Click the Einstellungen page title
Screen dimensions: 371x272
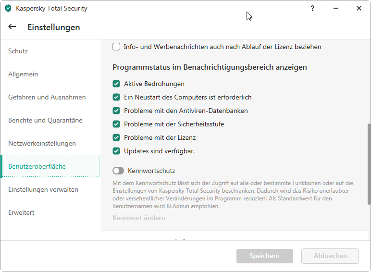pyautogui.click(x=54, y=27)
